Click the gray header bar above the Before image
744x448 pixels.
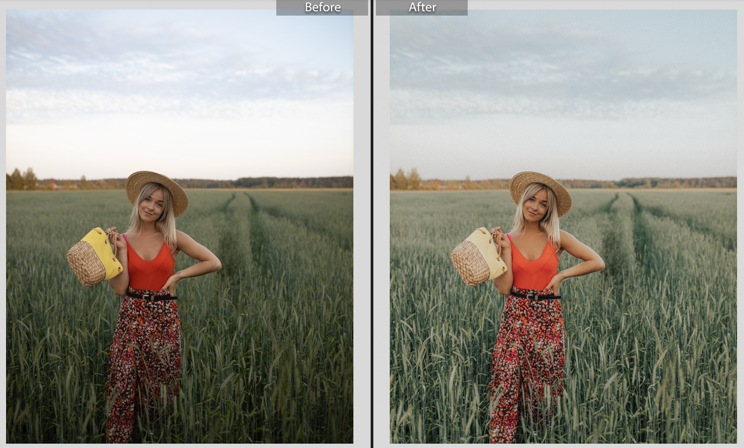click(293, 8)
